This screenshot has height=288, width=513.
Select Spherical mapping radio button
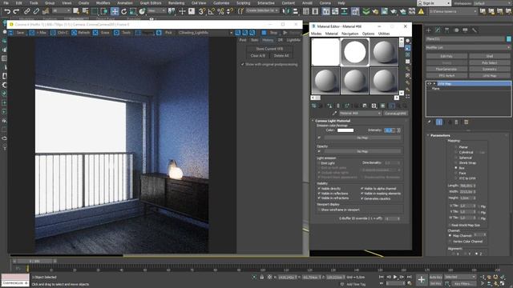(x=456, y=158)
